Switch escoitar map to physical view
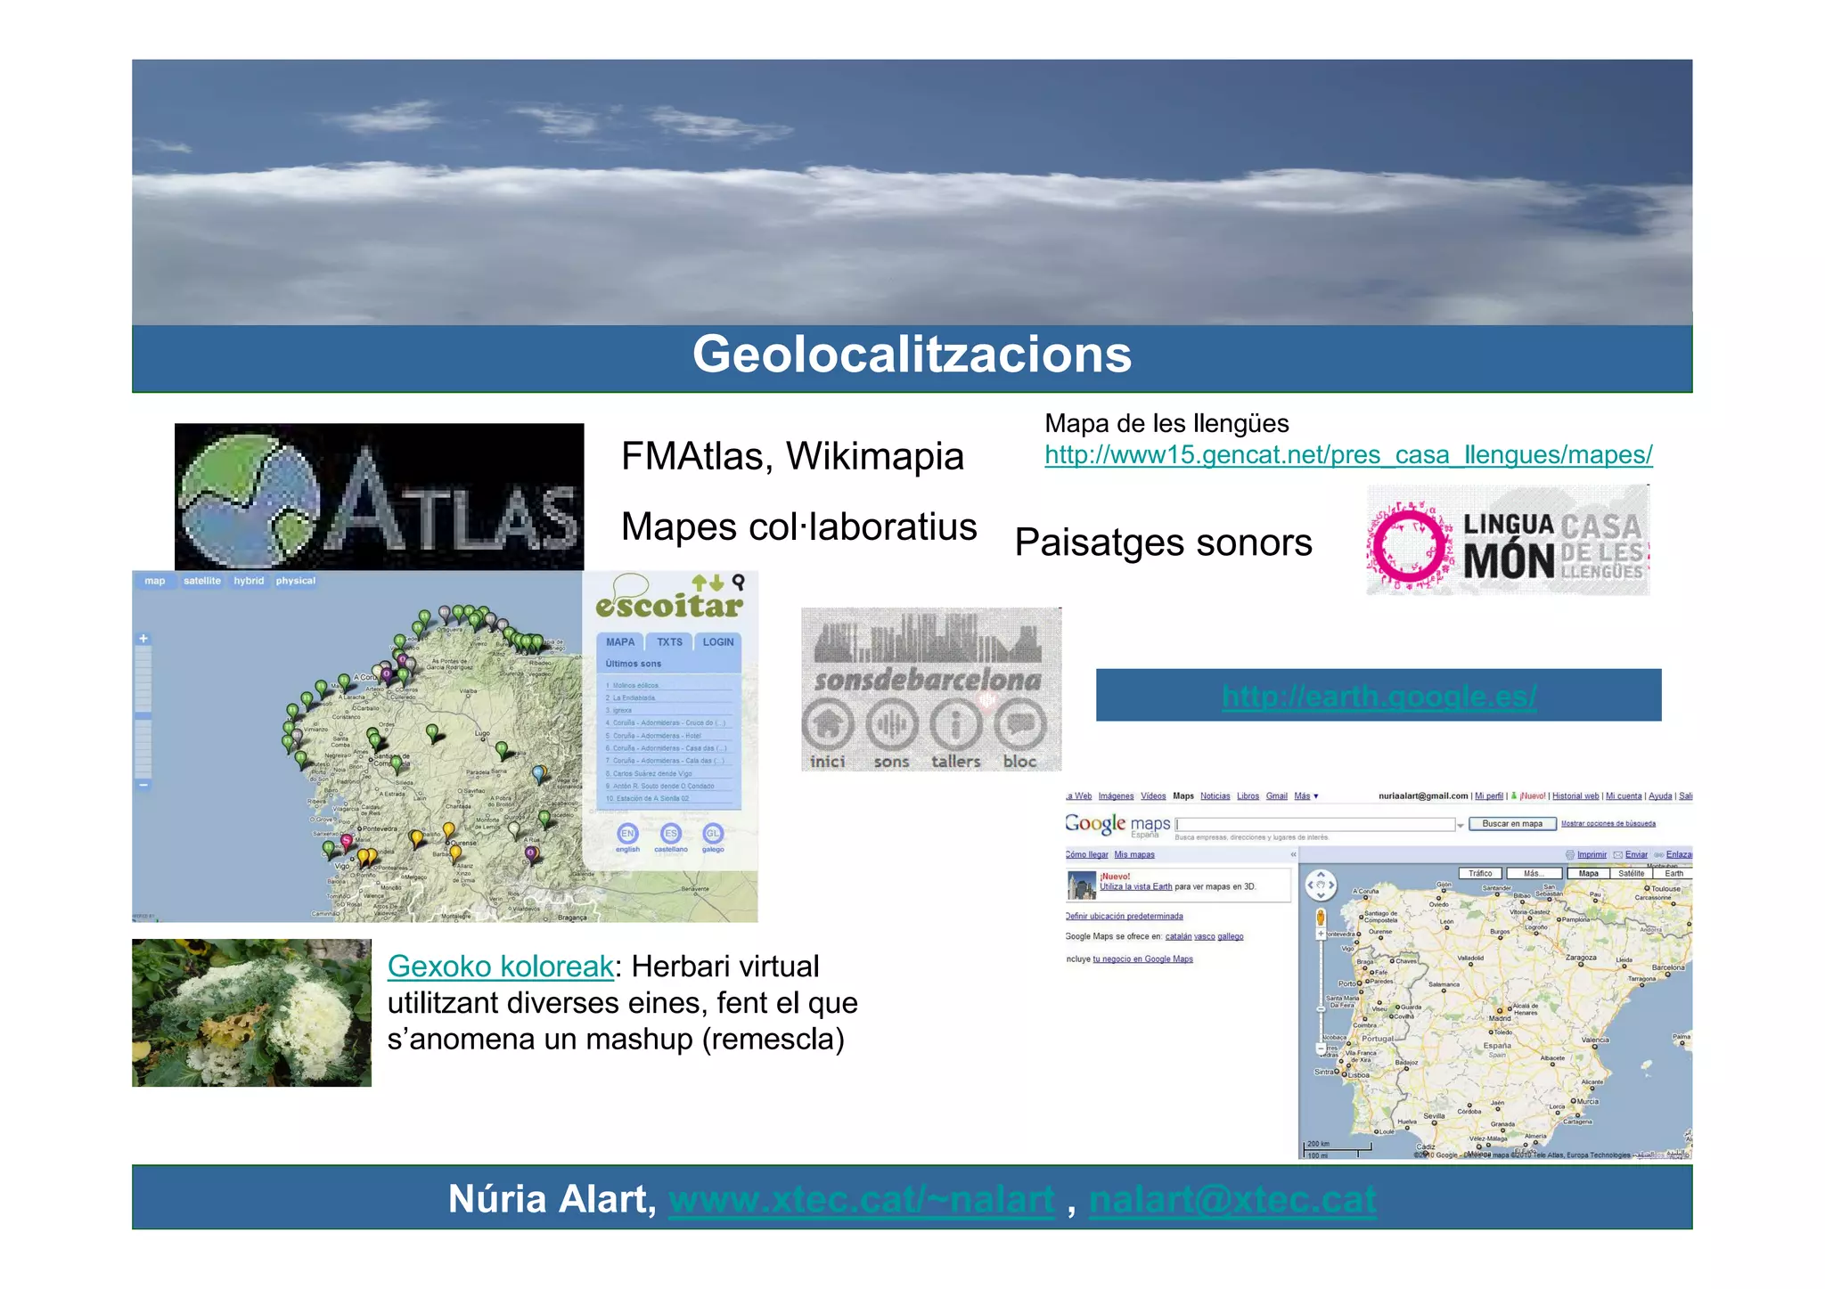The image size is (1825, 1289). coord(296,581)
